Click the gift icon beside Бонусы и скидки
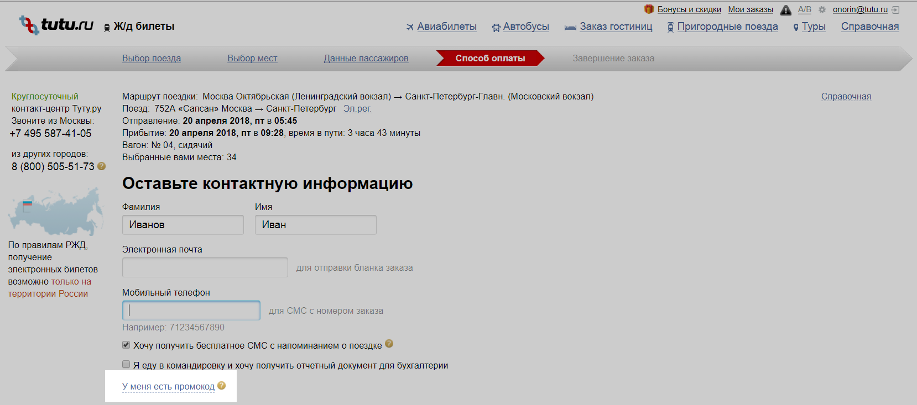Viewport: 917px width, 405px height. 649,9
